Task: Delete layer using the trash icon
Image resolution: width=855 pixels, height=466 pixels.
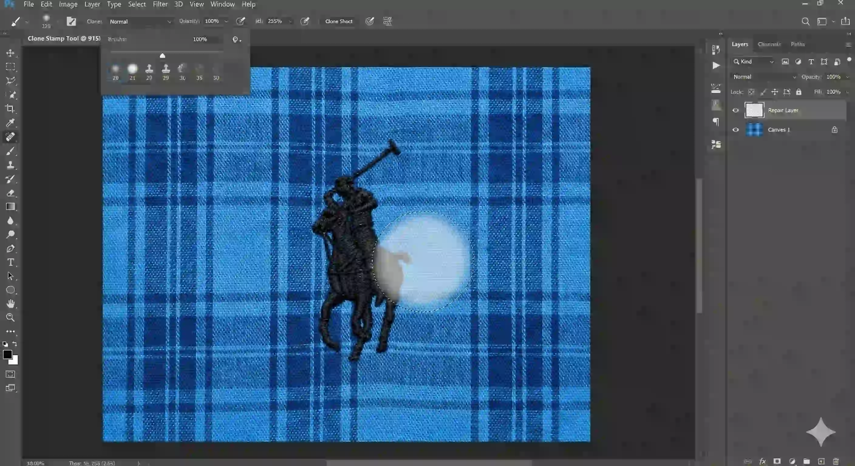Action: pyautogui.click(x=836, y=461)
